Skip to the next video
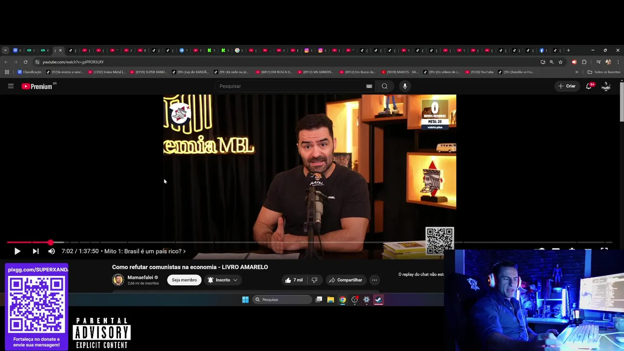624x351 pixels. 36,251
